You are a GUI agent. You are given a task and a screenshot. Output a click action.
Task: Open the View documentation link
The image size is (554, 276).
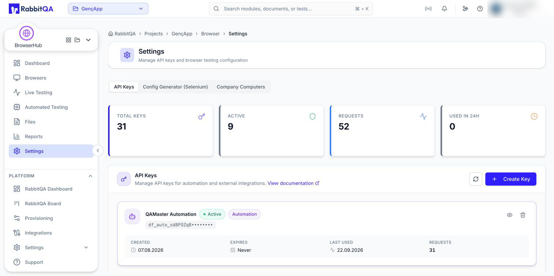click(293, 183)
